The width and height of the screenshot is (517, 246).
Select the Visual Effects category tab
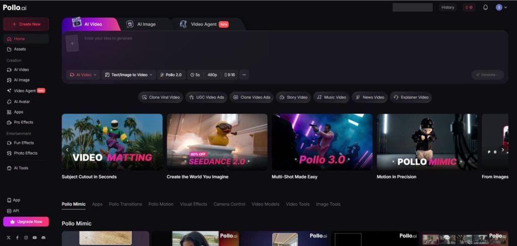(193, 204)
